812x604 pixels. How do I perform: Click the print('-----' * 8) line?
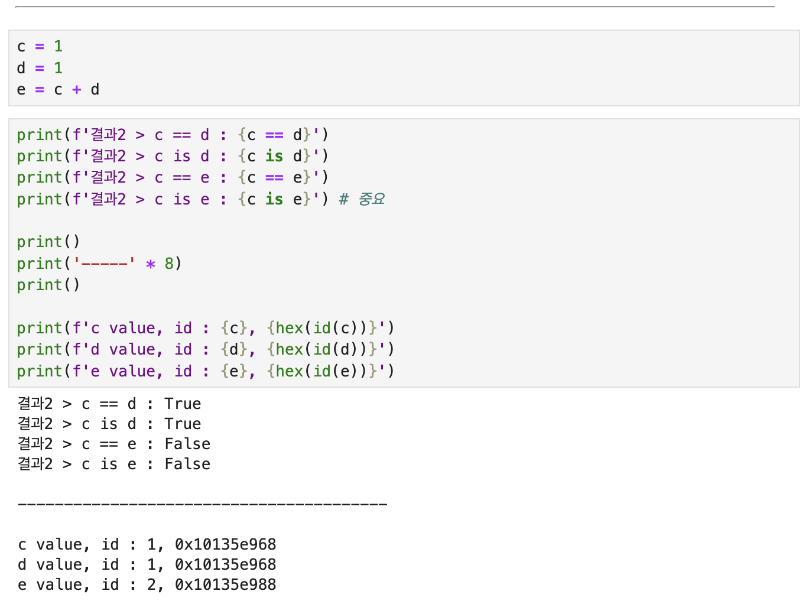click(x=99, y=264)
